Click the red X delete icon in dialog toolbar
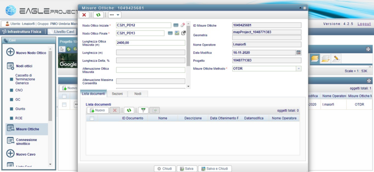 (84, 15)
